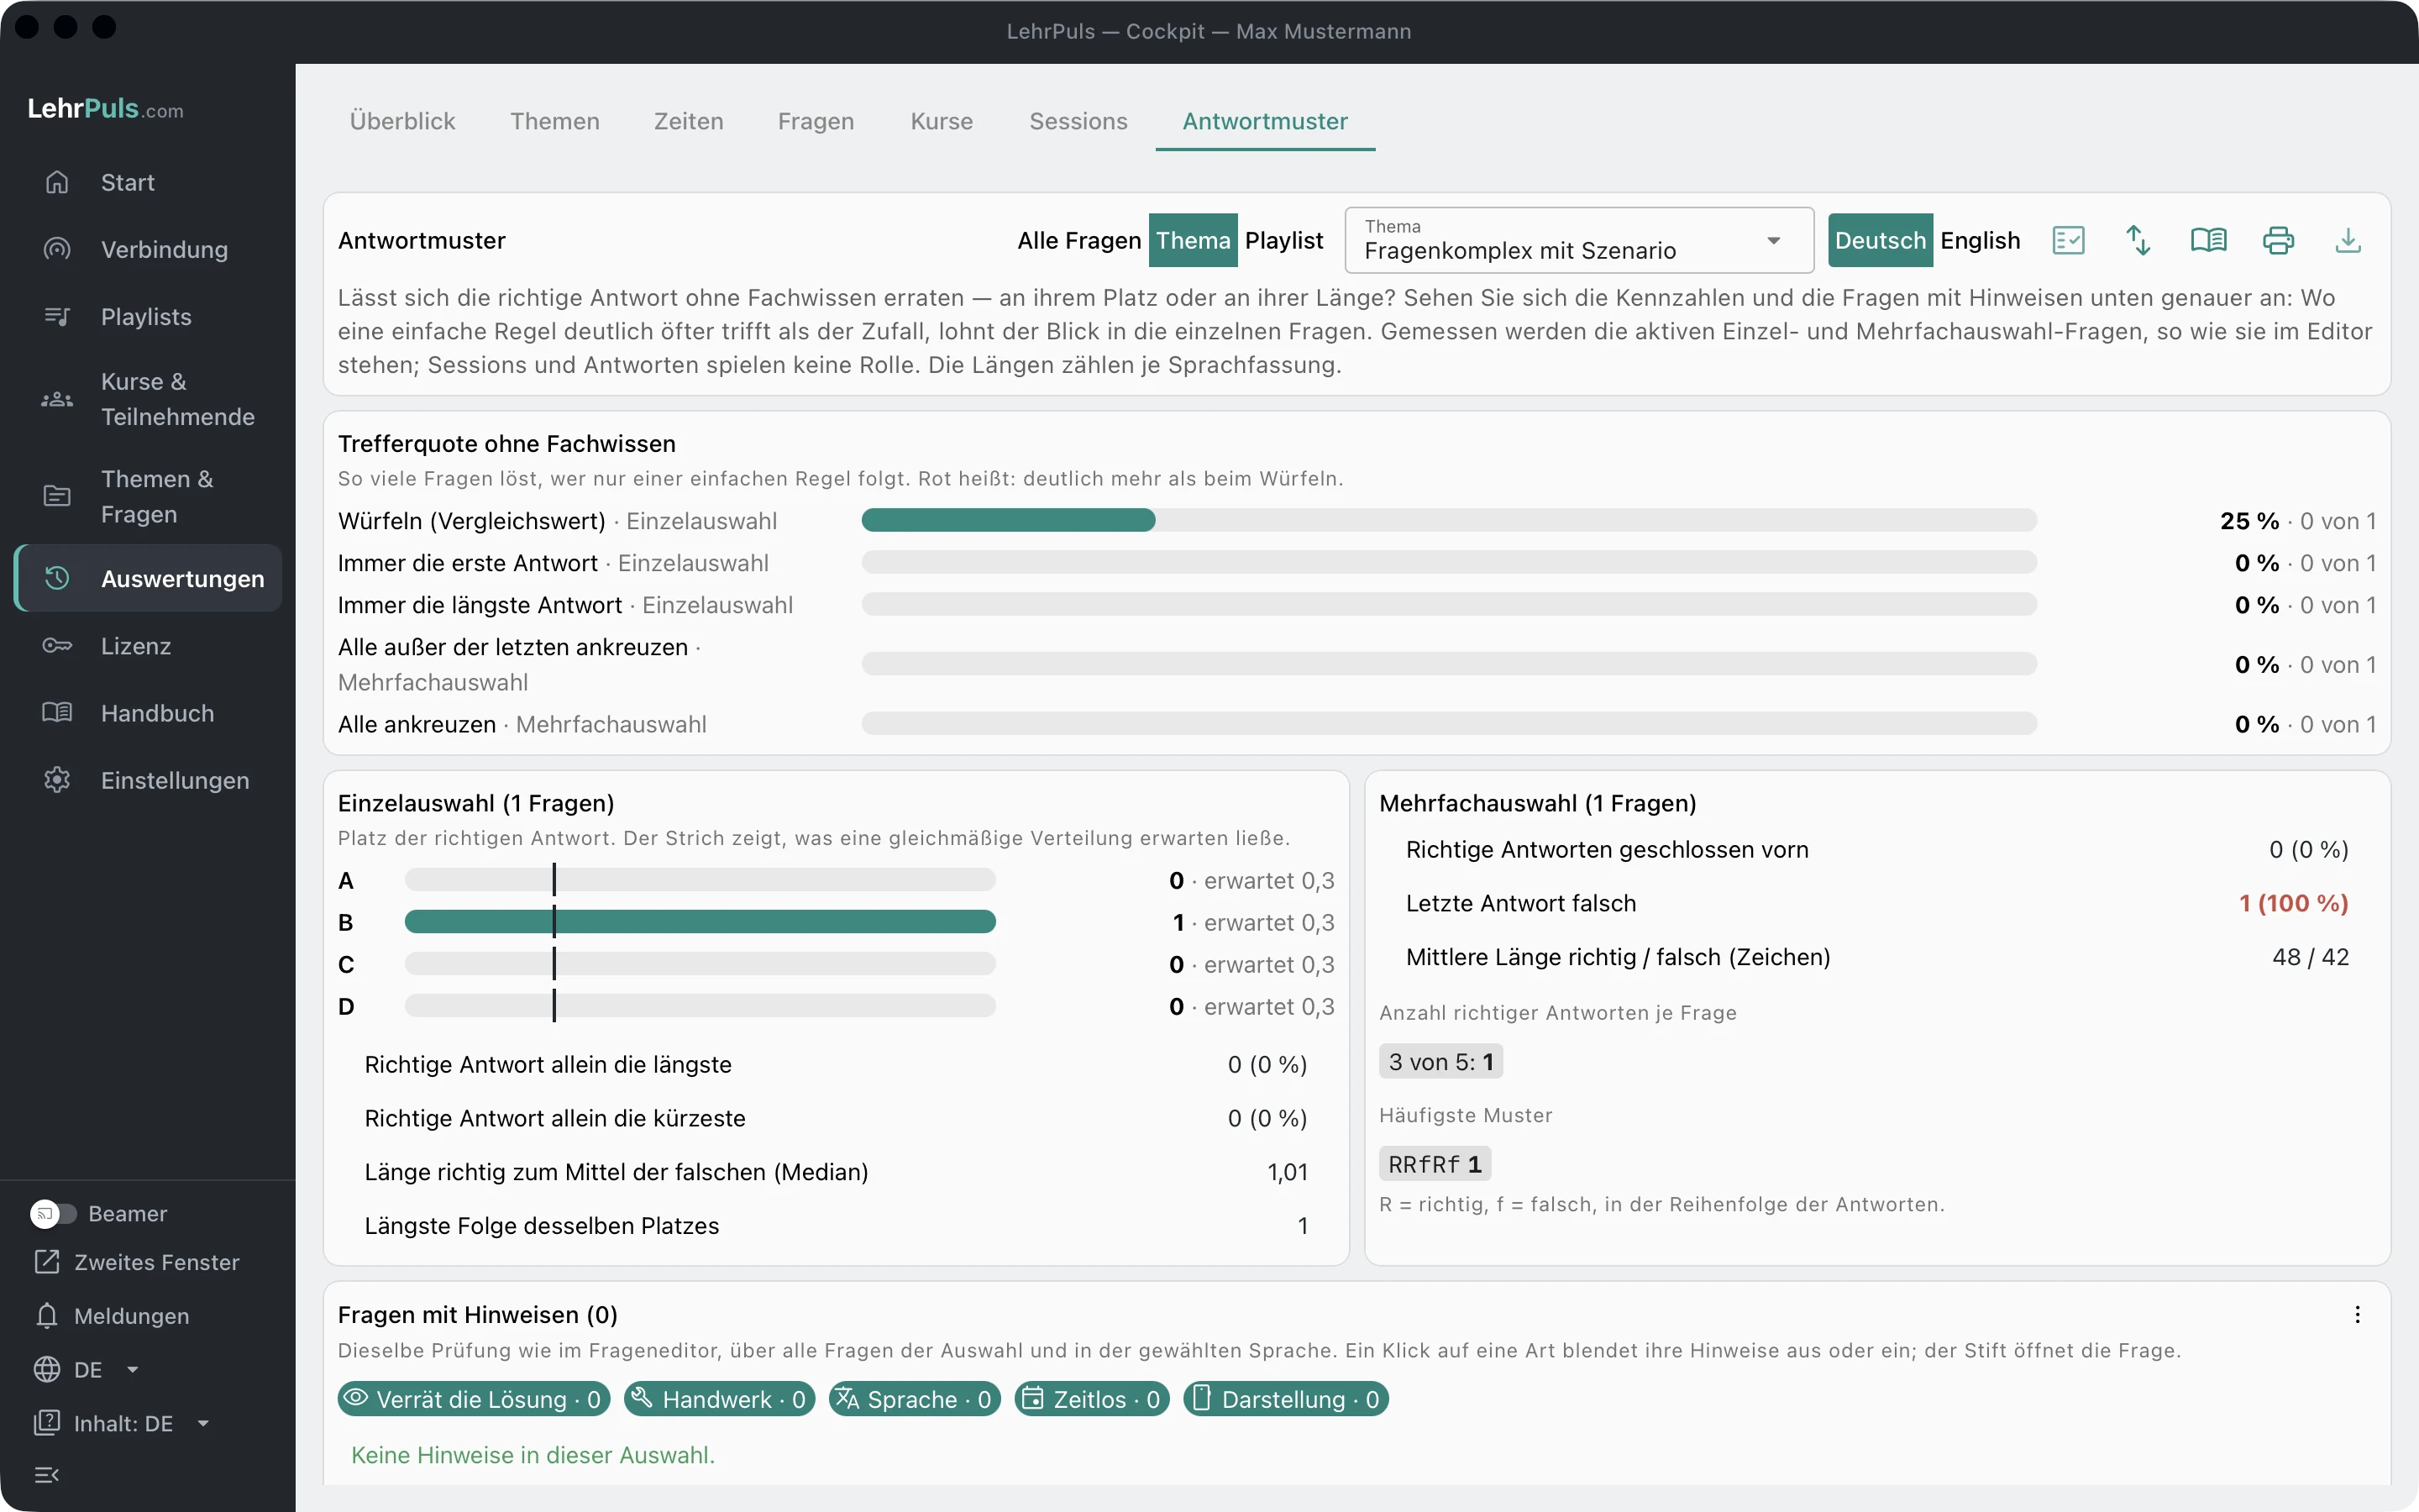Open Zweites Fenster

[x=137, y=1262]
